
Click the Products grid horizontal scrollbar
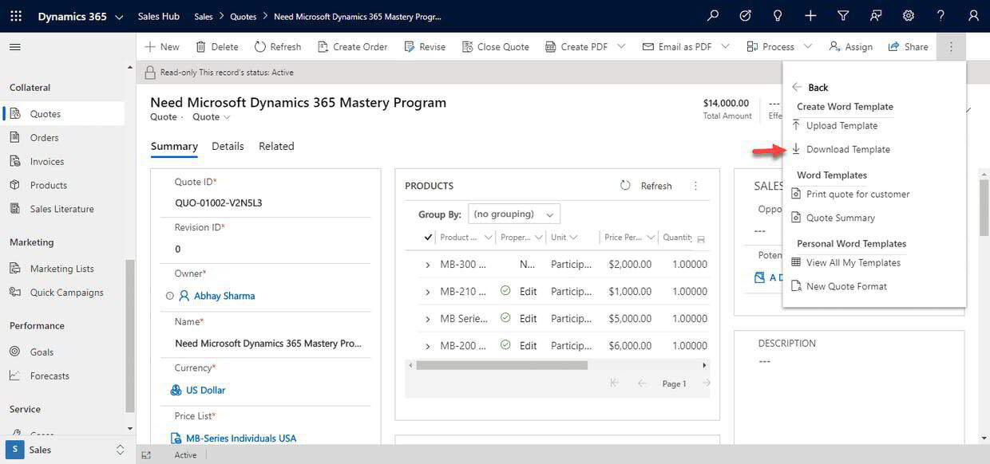point(501,365)
